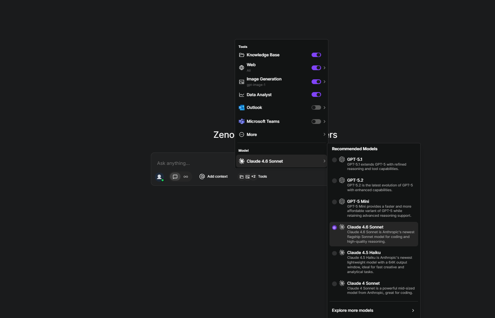495x318 pixels.
Task: Open the Claude 4.6 Sonnet model selector
Action: [x=282, y=161]
